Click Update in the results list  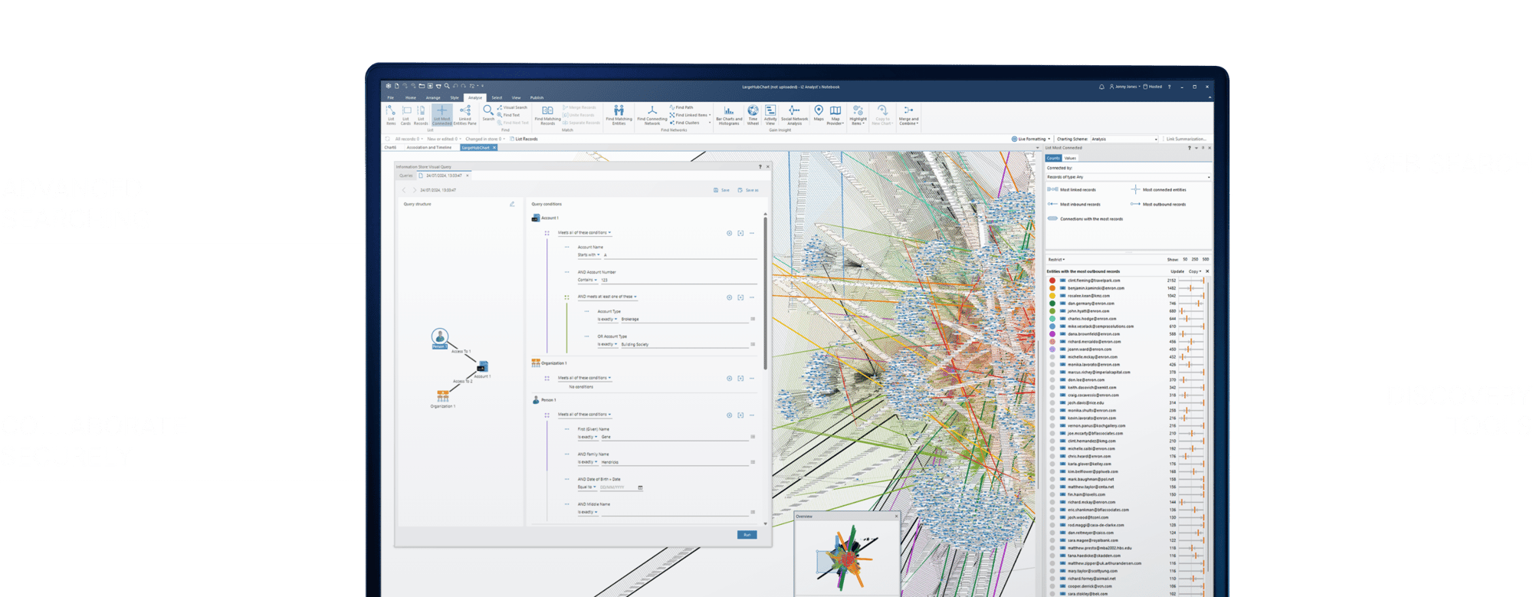tap(1177, 271)
